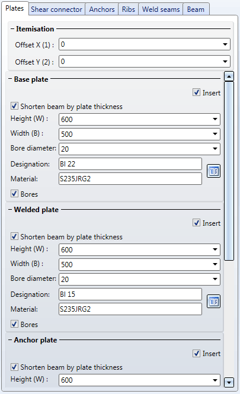Uncheck Bores under Welded plate

(14, 324)
